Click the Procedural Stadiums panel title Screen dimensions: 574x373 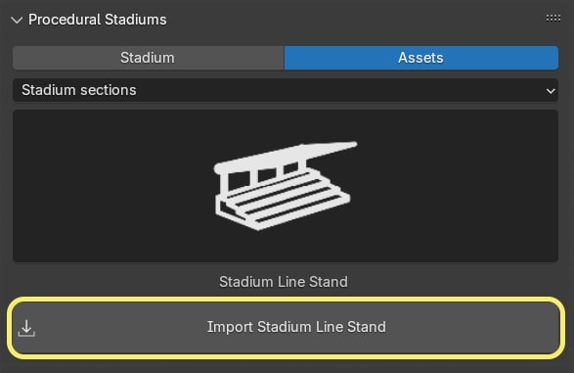pyautogui.click(x=98, y=20)
